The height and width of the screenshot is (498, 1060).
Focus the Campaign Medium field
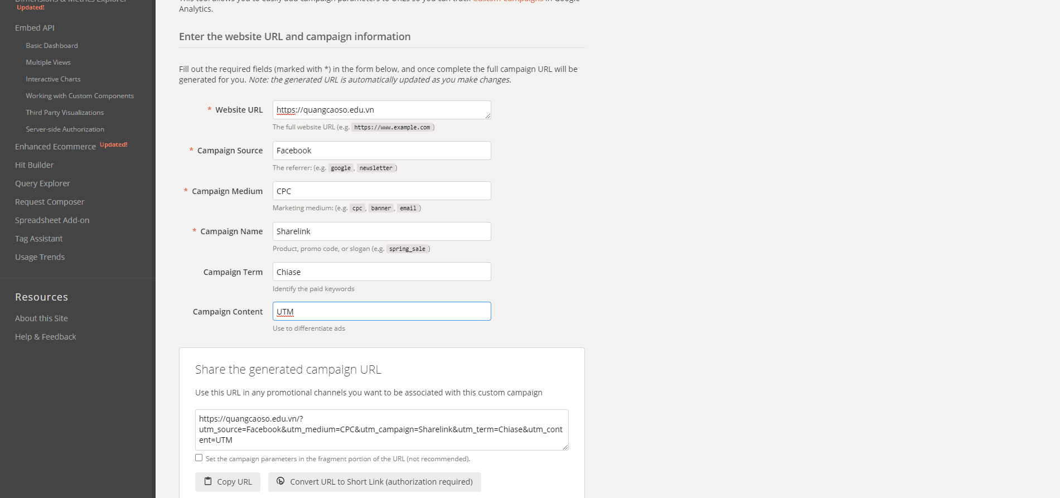[x=382, y=191]
